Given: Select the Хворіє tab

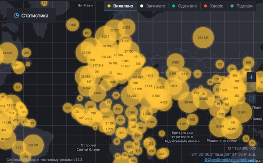Looking at the screenshot, I should (214, 6).
